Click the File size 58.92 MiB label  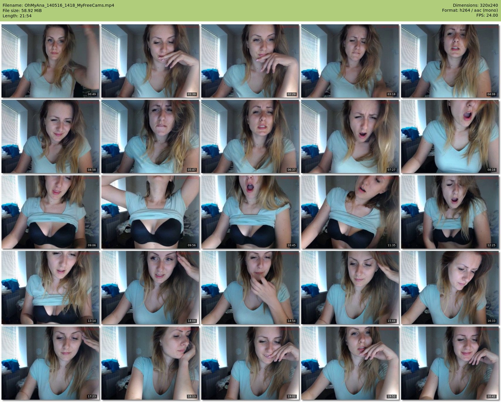tap(22, 11)
